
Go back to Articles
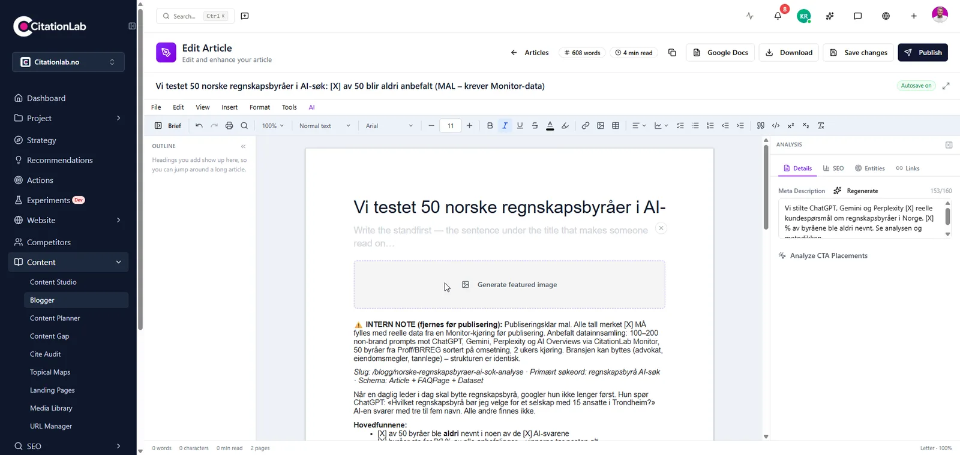pyautogui.click(x=530, y=53)
